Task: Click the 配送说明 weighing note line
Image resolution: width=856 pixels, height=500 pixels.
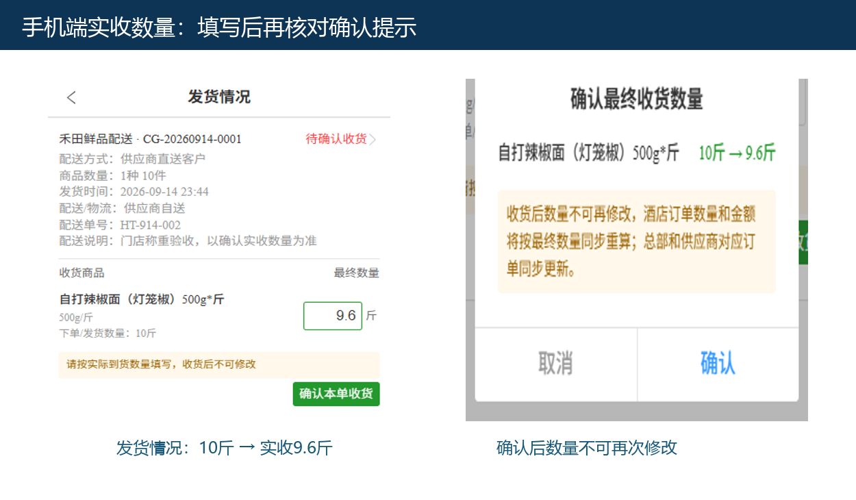Action: click(188, 241)
